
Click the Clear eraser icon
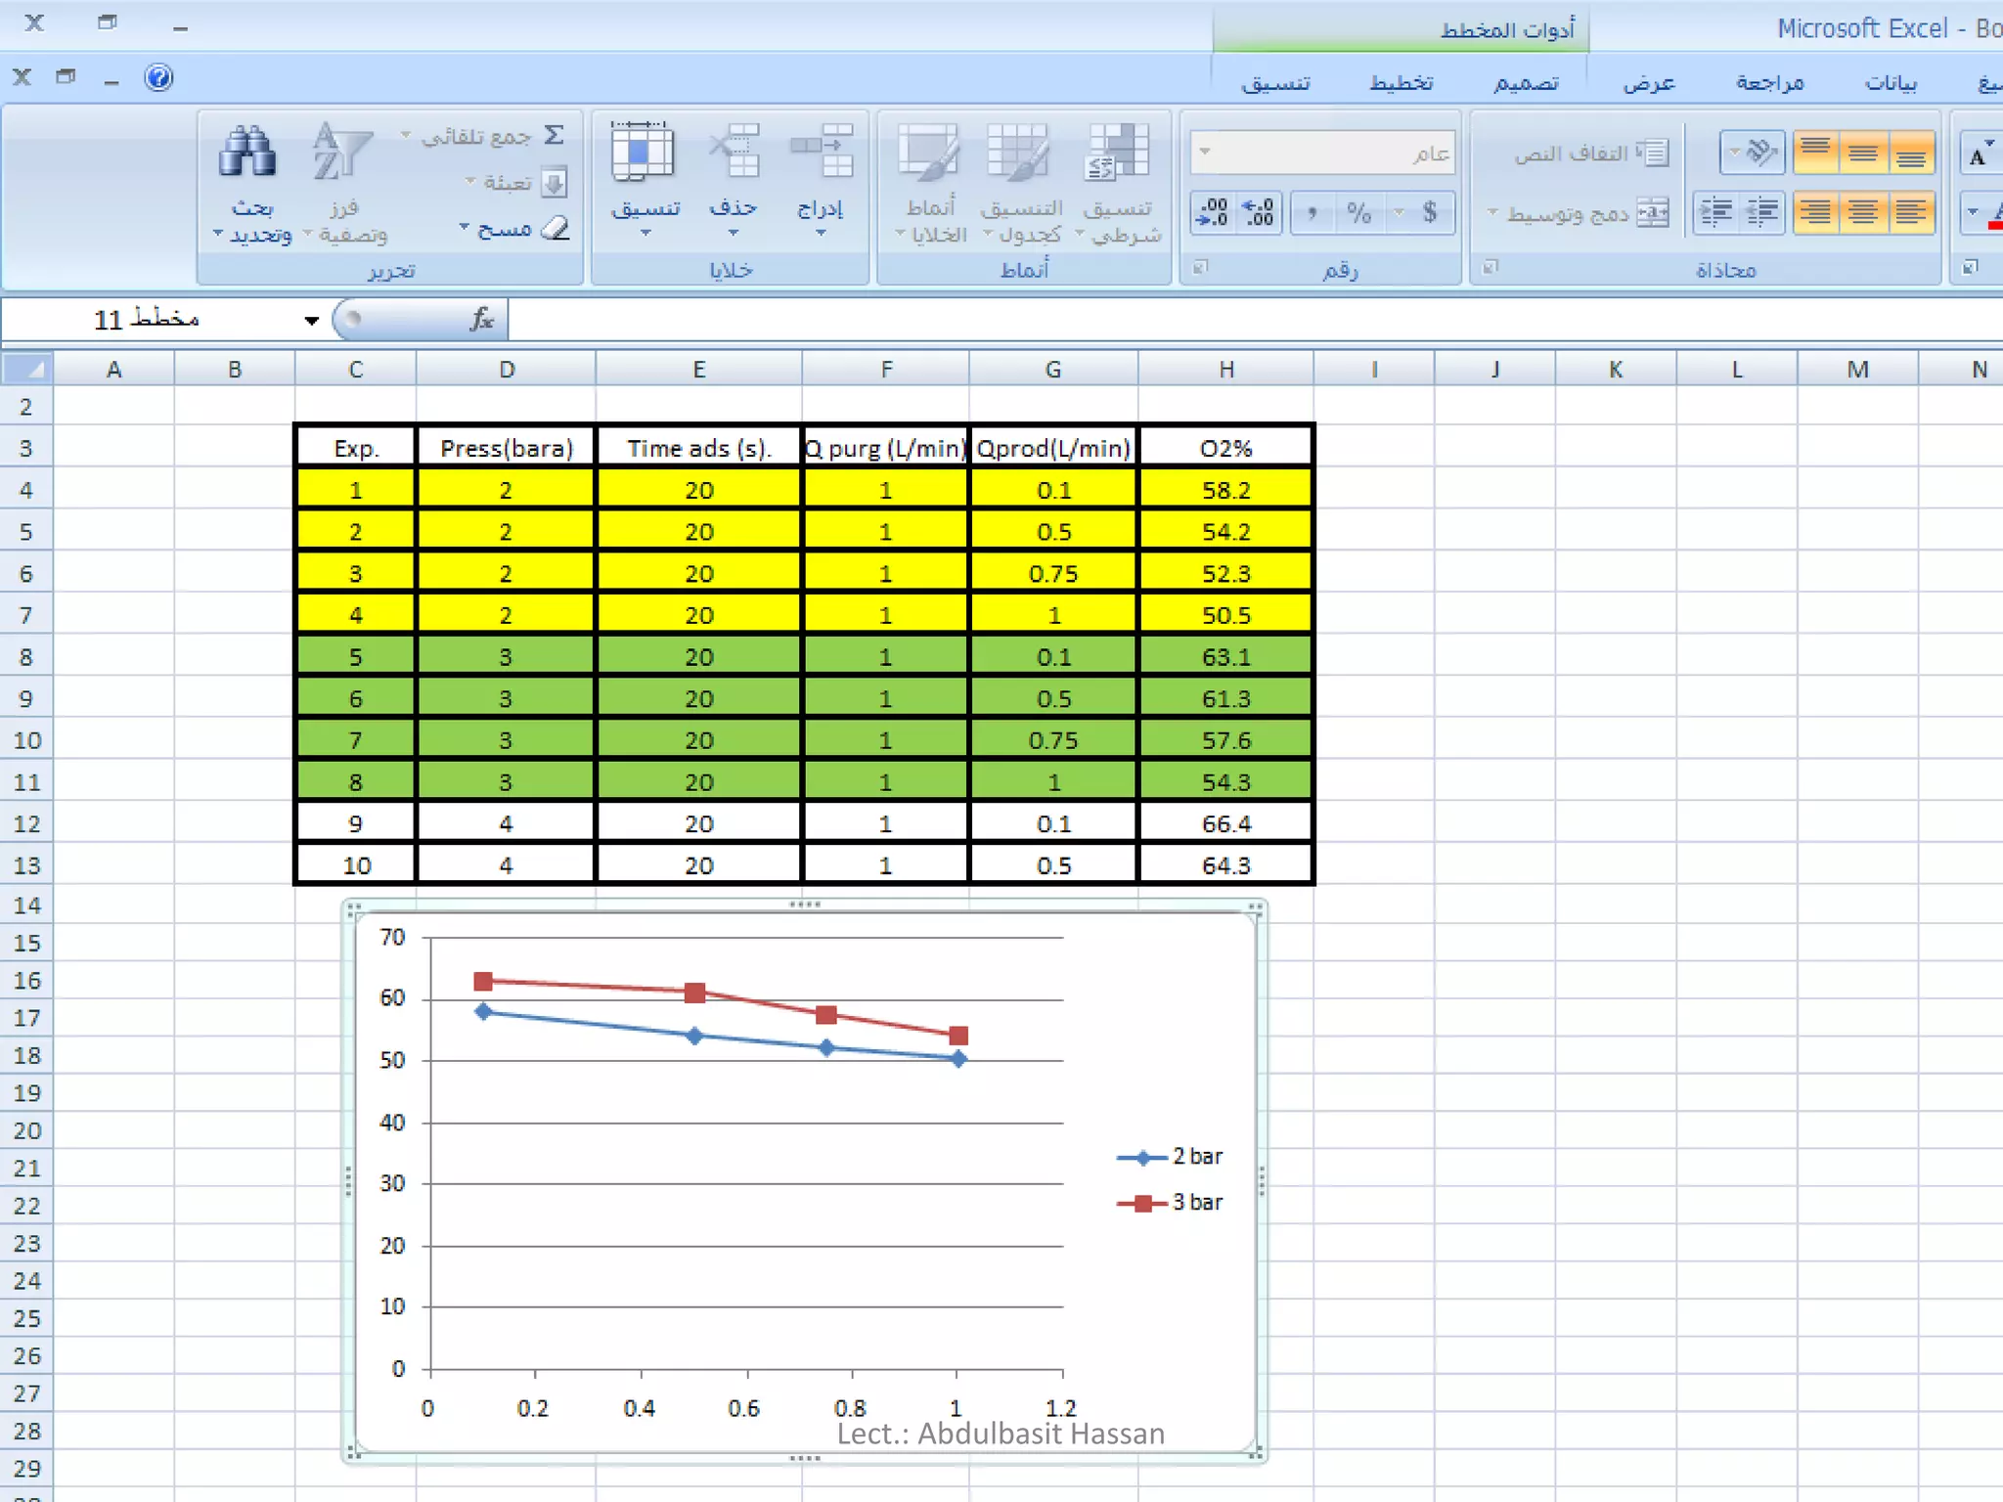[555, 228]
